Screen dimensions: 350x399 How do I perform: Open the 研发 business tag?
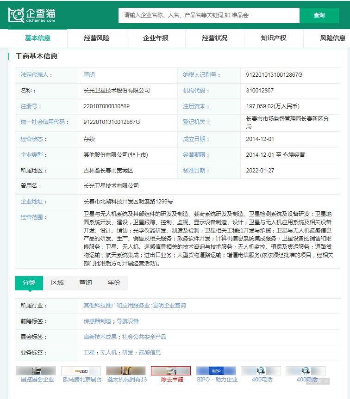click(x=128, y=353)
